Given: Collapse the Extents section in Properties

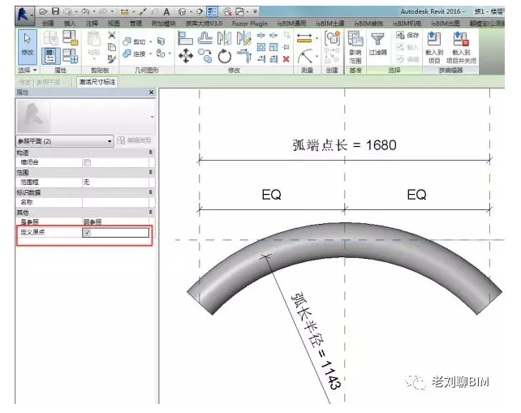Looking at the screenshot, I should click(x=150, y=172).
